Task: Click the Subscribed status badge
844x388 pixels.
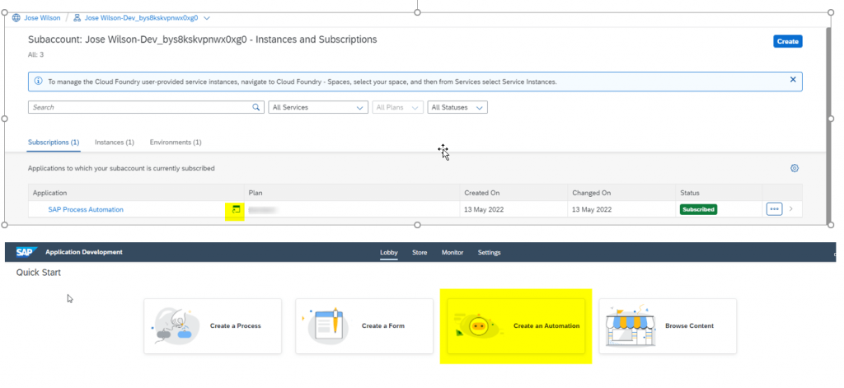Action: click(699, 209)
